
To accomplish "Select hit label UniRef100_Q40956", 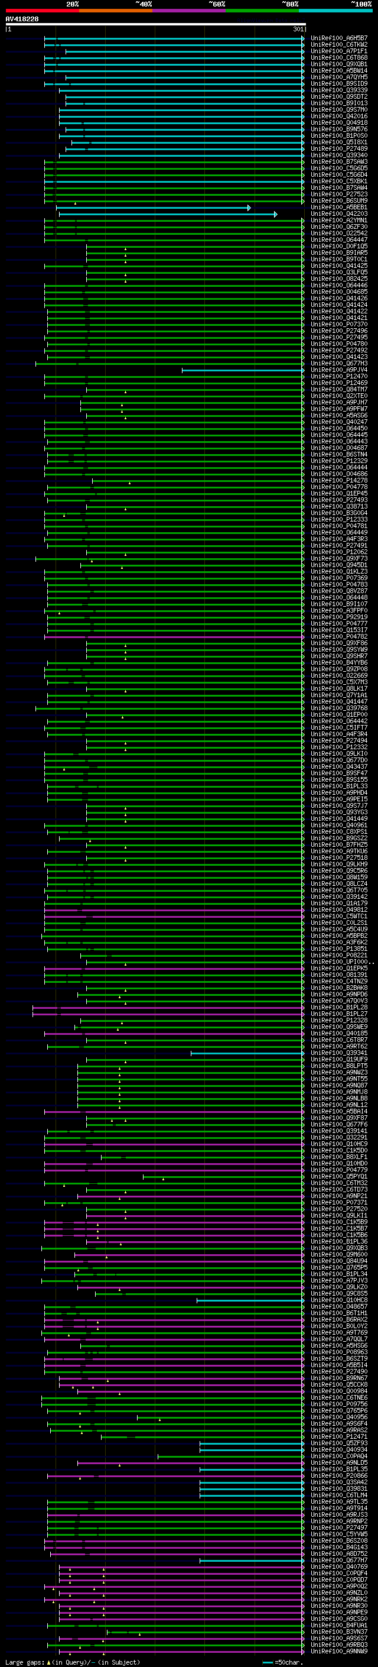I will pos(339,1416).
